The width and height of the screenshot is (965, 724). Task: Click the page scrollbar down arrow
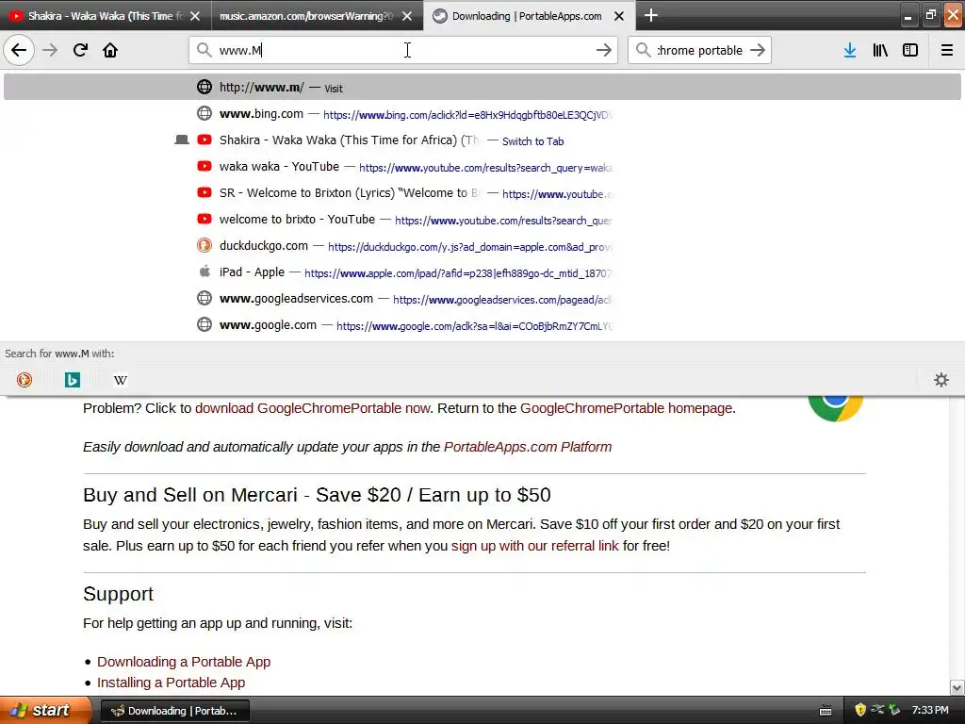point(957,687)
